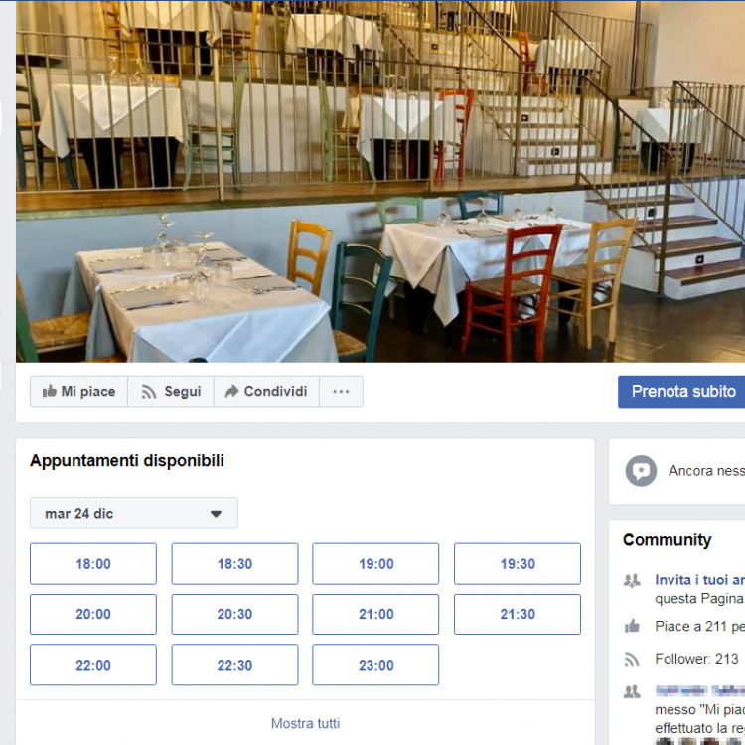Select the 21:00 appointment time
Screen dimensions: 745x745
point(375,614)
